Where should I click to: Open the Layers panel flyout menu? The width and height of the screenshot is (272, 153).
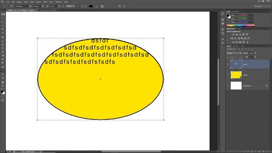pyautogui.click(x=270, y=46)
